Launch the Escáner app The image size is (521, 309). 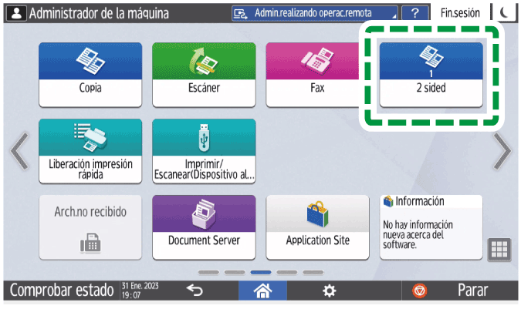point(204,75)
